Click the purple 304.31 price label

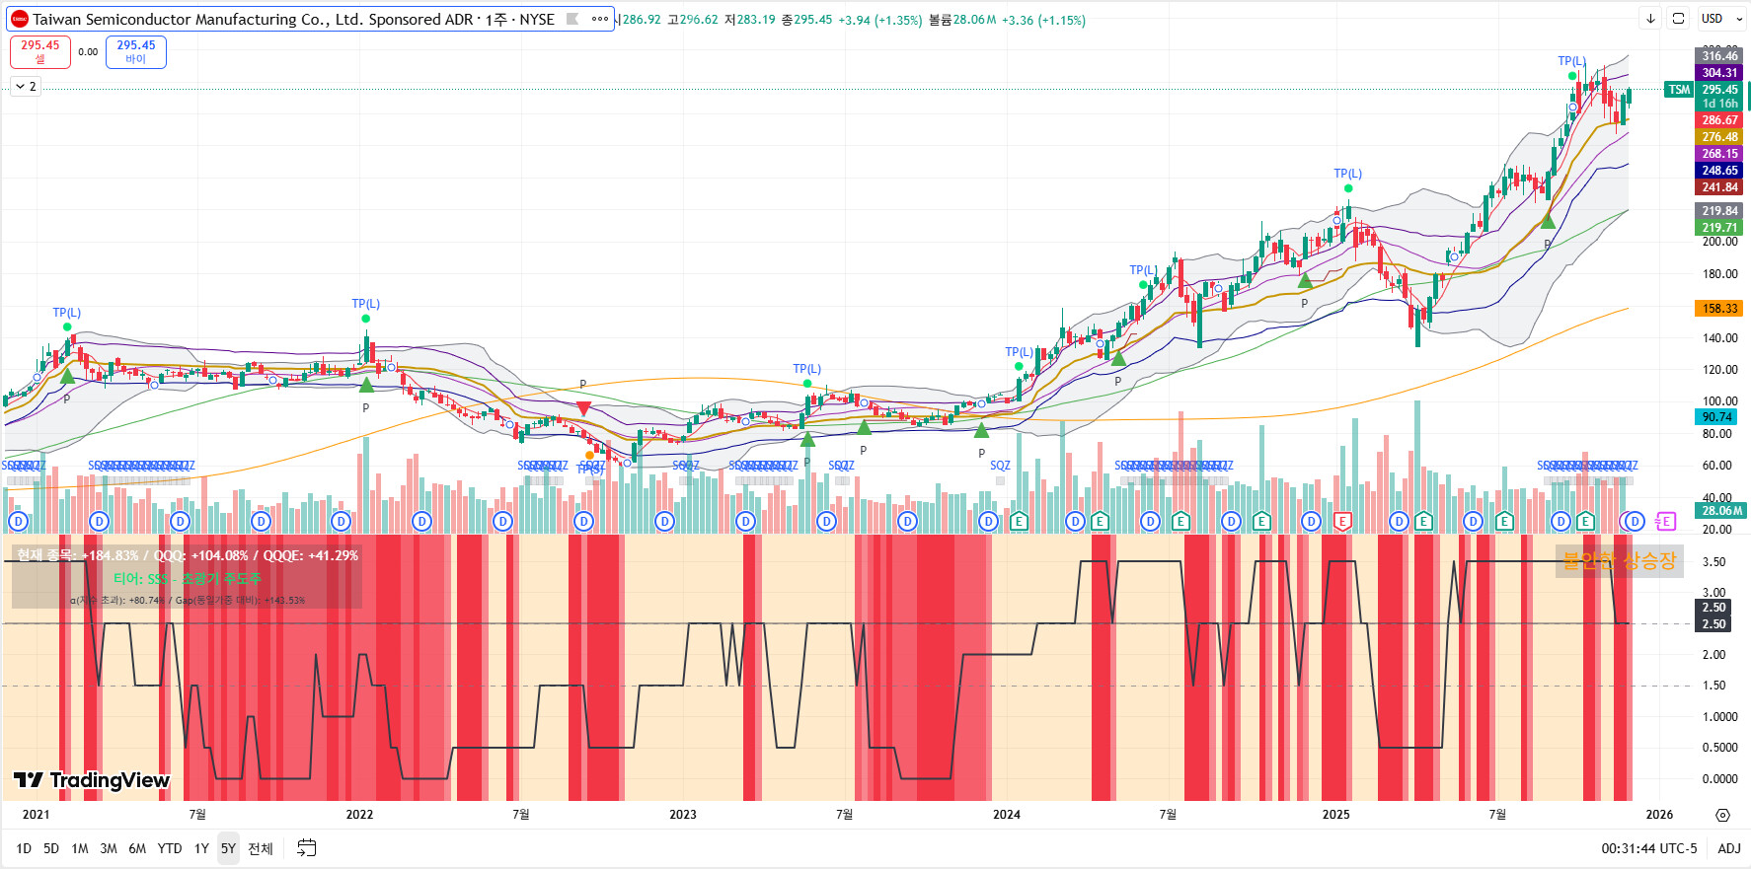pos(1719,73)
